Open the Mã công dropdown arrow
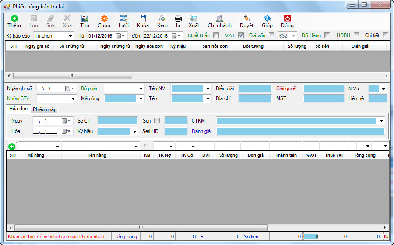 click(141, 98)
